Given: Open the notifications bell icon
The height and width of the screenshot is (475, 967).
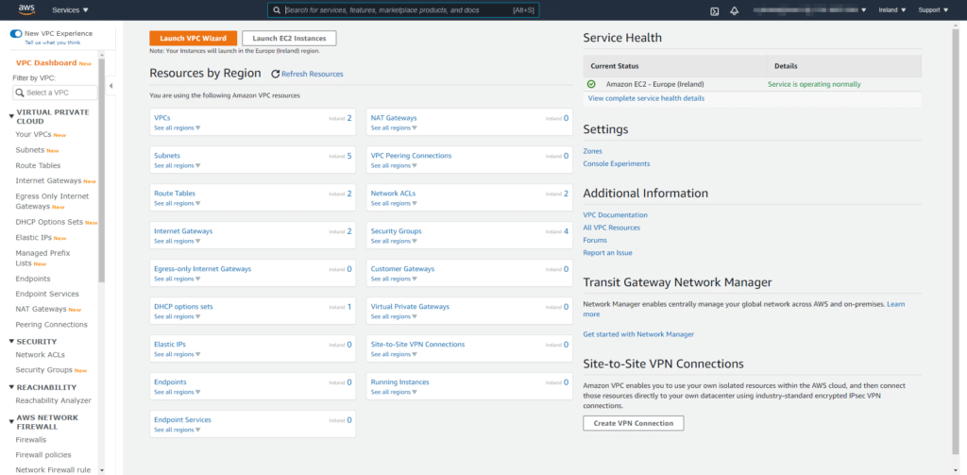Looking at the screenshot, I should [734, 10].
